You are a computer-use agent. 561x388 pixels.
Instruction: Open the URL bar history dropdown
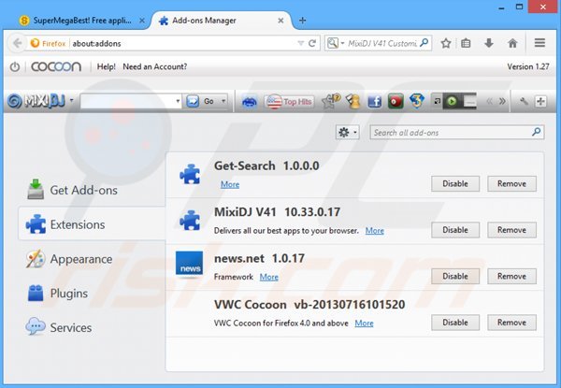coord(300,43)
